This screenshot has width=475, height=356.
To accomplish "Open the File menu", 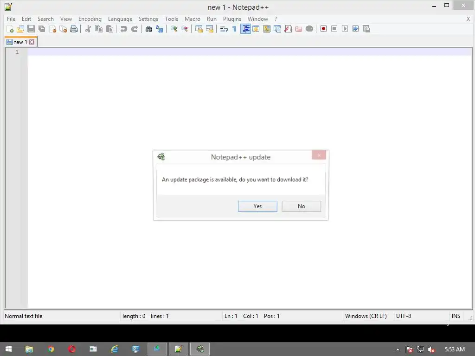I will click(x=11, y=19).
